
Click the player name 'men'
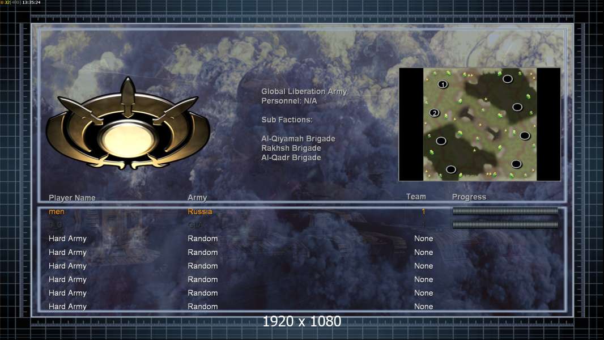[57, 212]
